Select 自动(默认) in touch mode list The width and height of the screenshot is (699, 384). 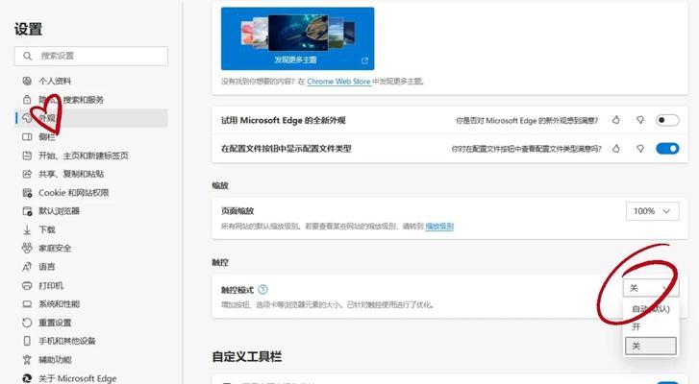[651, 308]
